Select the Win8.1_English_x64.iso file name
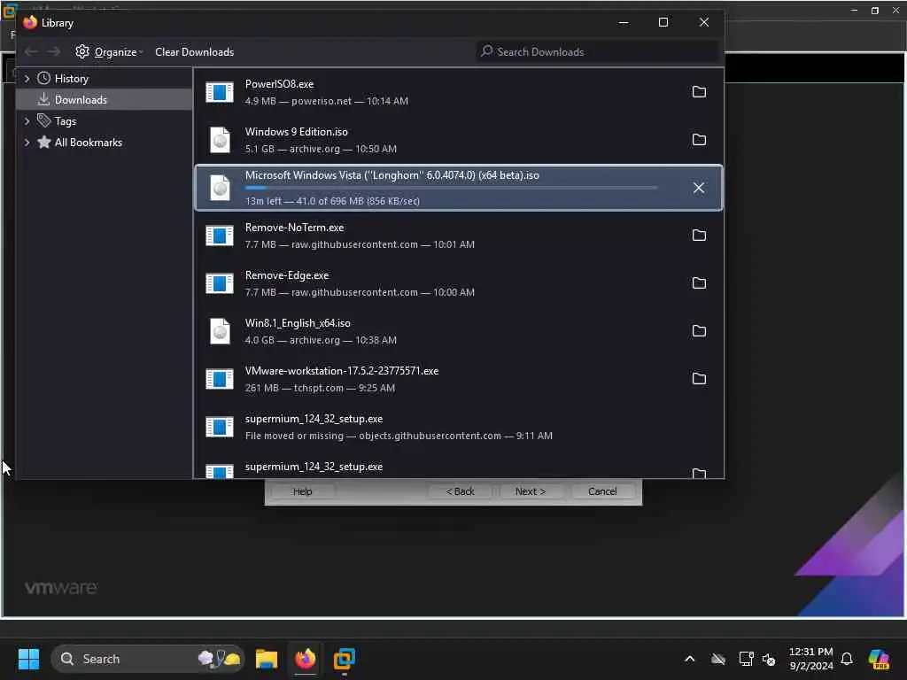This screenshot has width=907, height=680. pyautogui.click(x=298, y=323)
